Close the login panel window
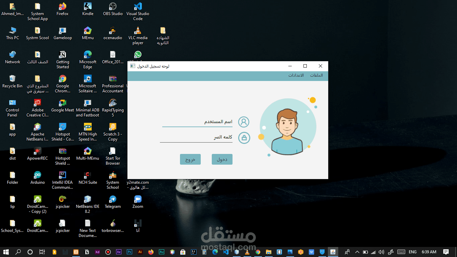 click(x=321, y=66)
